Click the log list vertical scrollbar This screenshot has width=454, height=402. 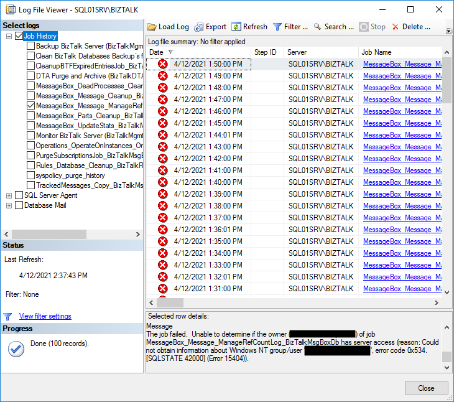tap(447, 187)
